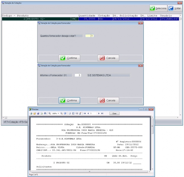This screenshot has width=184, height=177.
Task: Click the save diskette icon in Preview
Action: pos(38,113)
